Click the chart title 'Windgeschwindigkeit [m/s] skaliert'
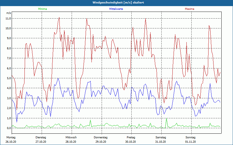This screenshot has height=145, width=233. click(x=118, y=3)
